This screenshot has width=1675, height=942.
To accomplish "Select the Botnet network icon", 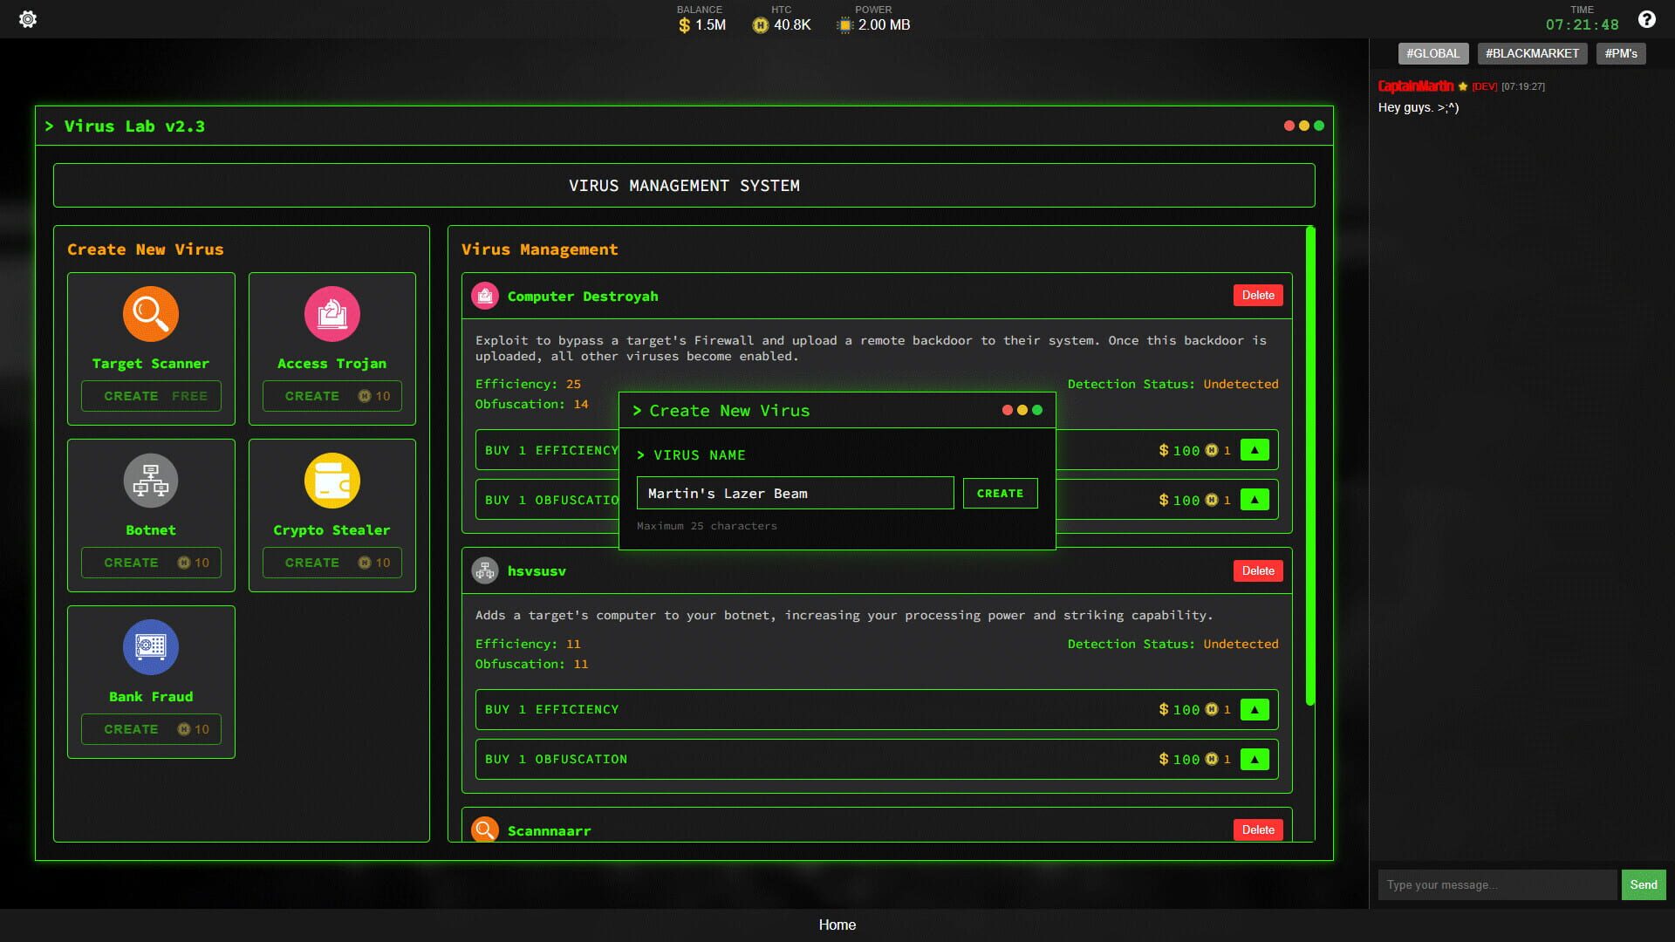I will pyautogui.click(x=150, y=481).
